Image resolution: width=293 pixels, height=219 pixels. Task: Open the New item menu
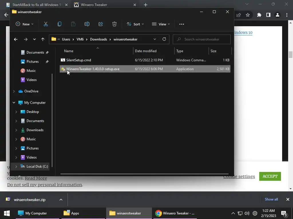point(25,24)
